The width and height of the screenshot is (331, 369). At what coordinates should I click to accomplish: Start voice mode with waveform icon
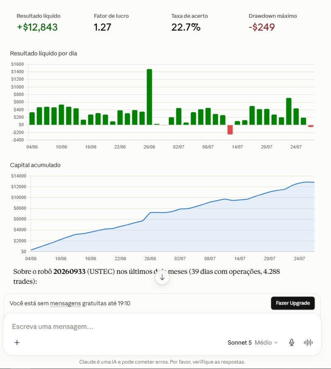tap(308, 343)
